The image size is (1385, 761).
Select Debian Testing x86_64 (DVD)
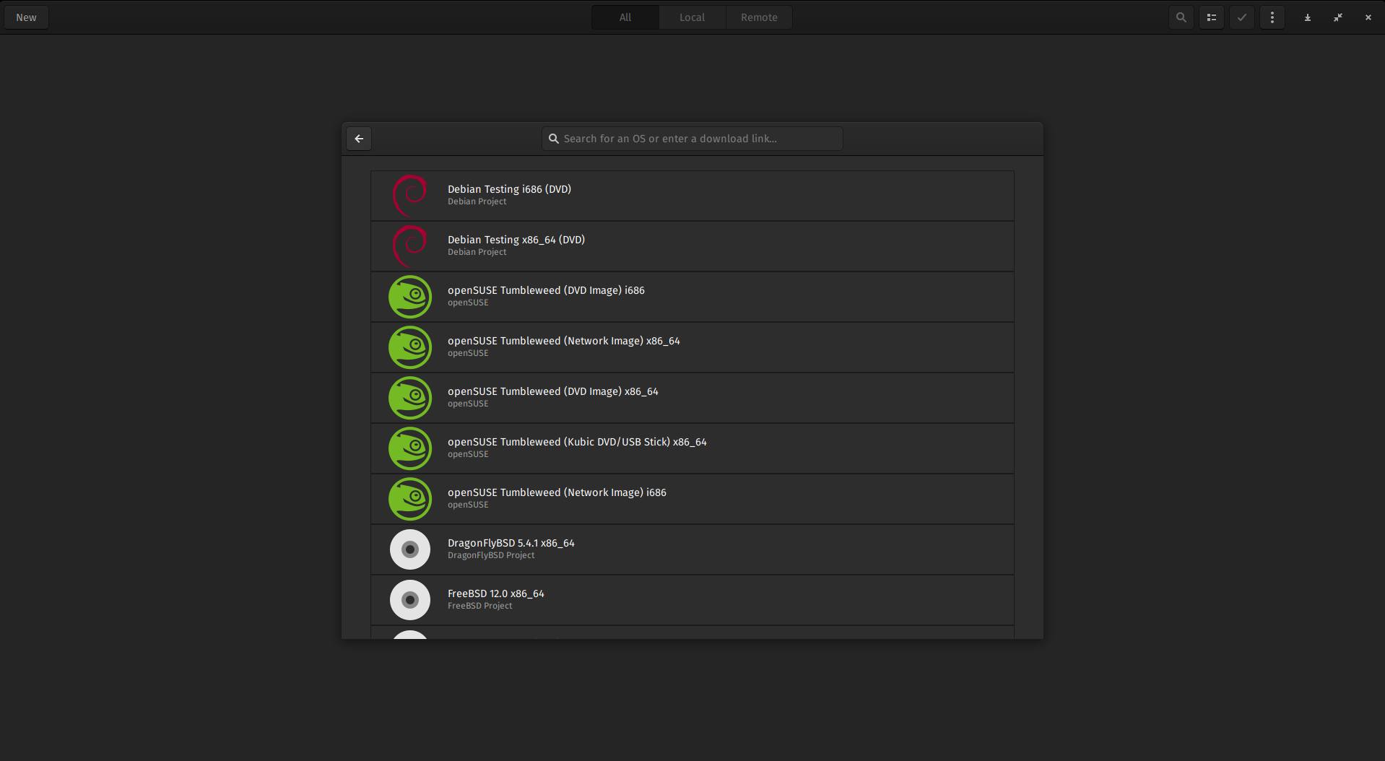point(692,246)
